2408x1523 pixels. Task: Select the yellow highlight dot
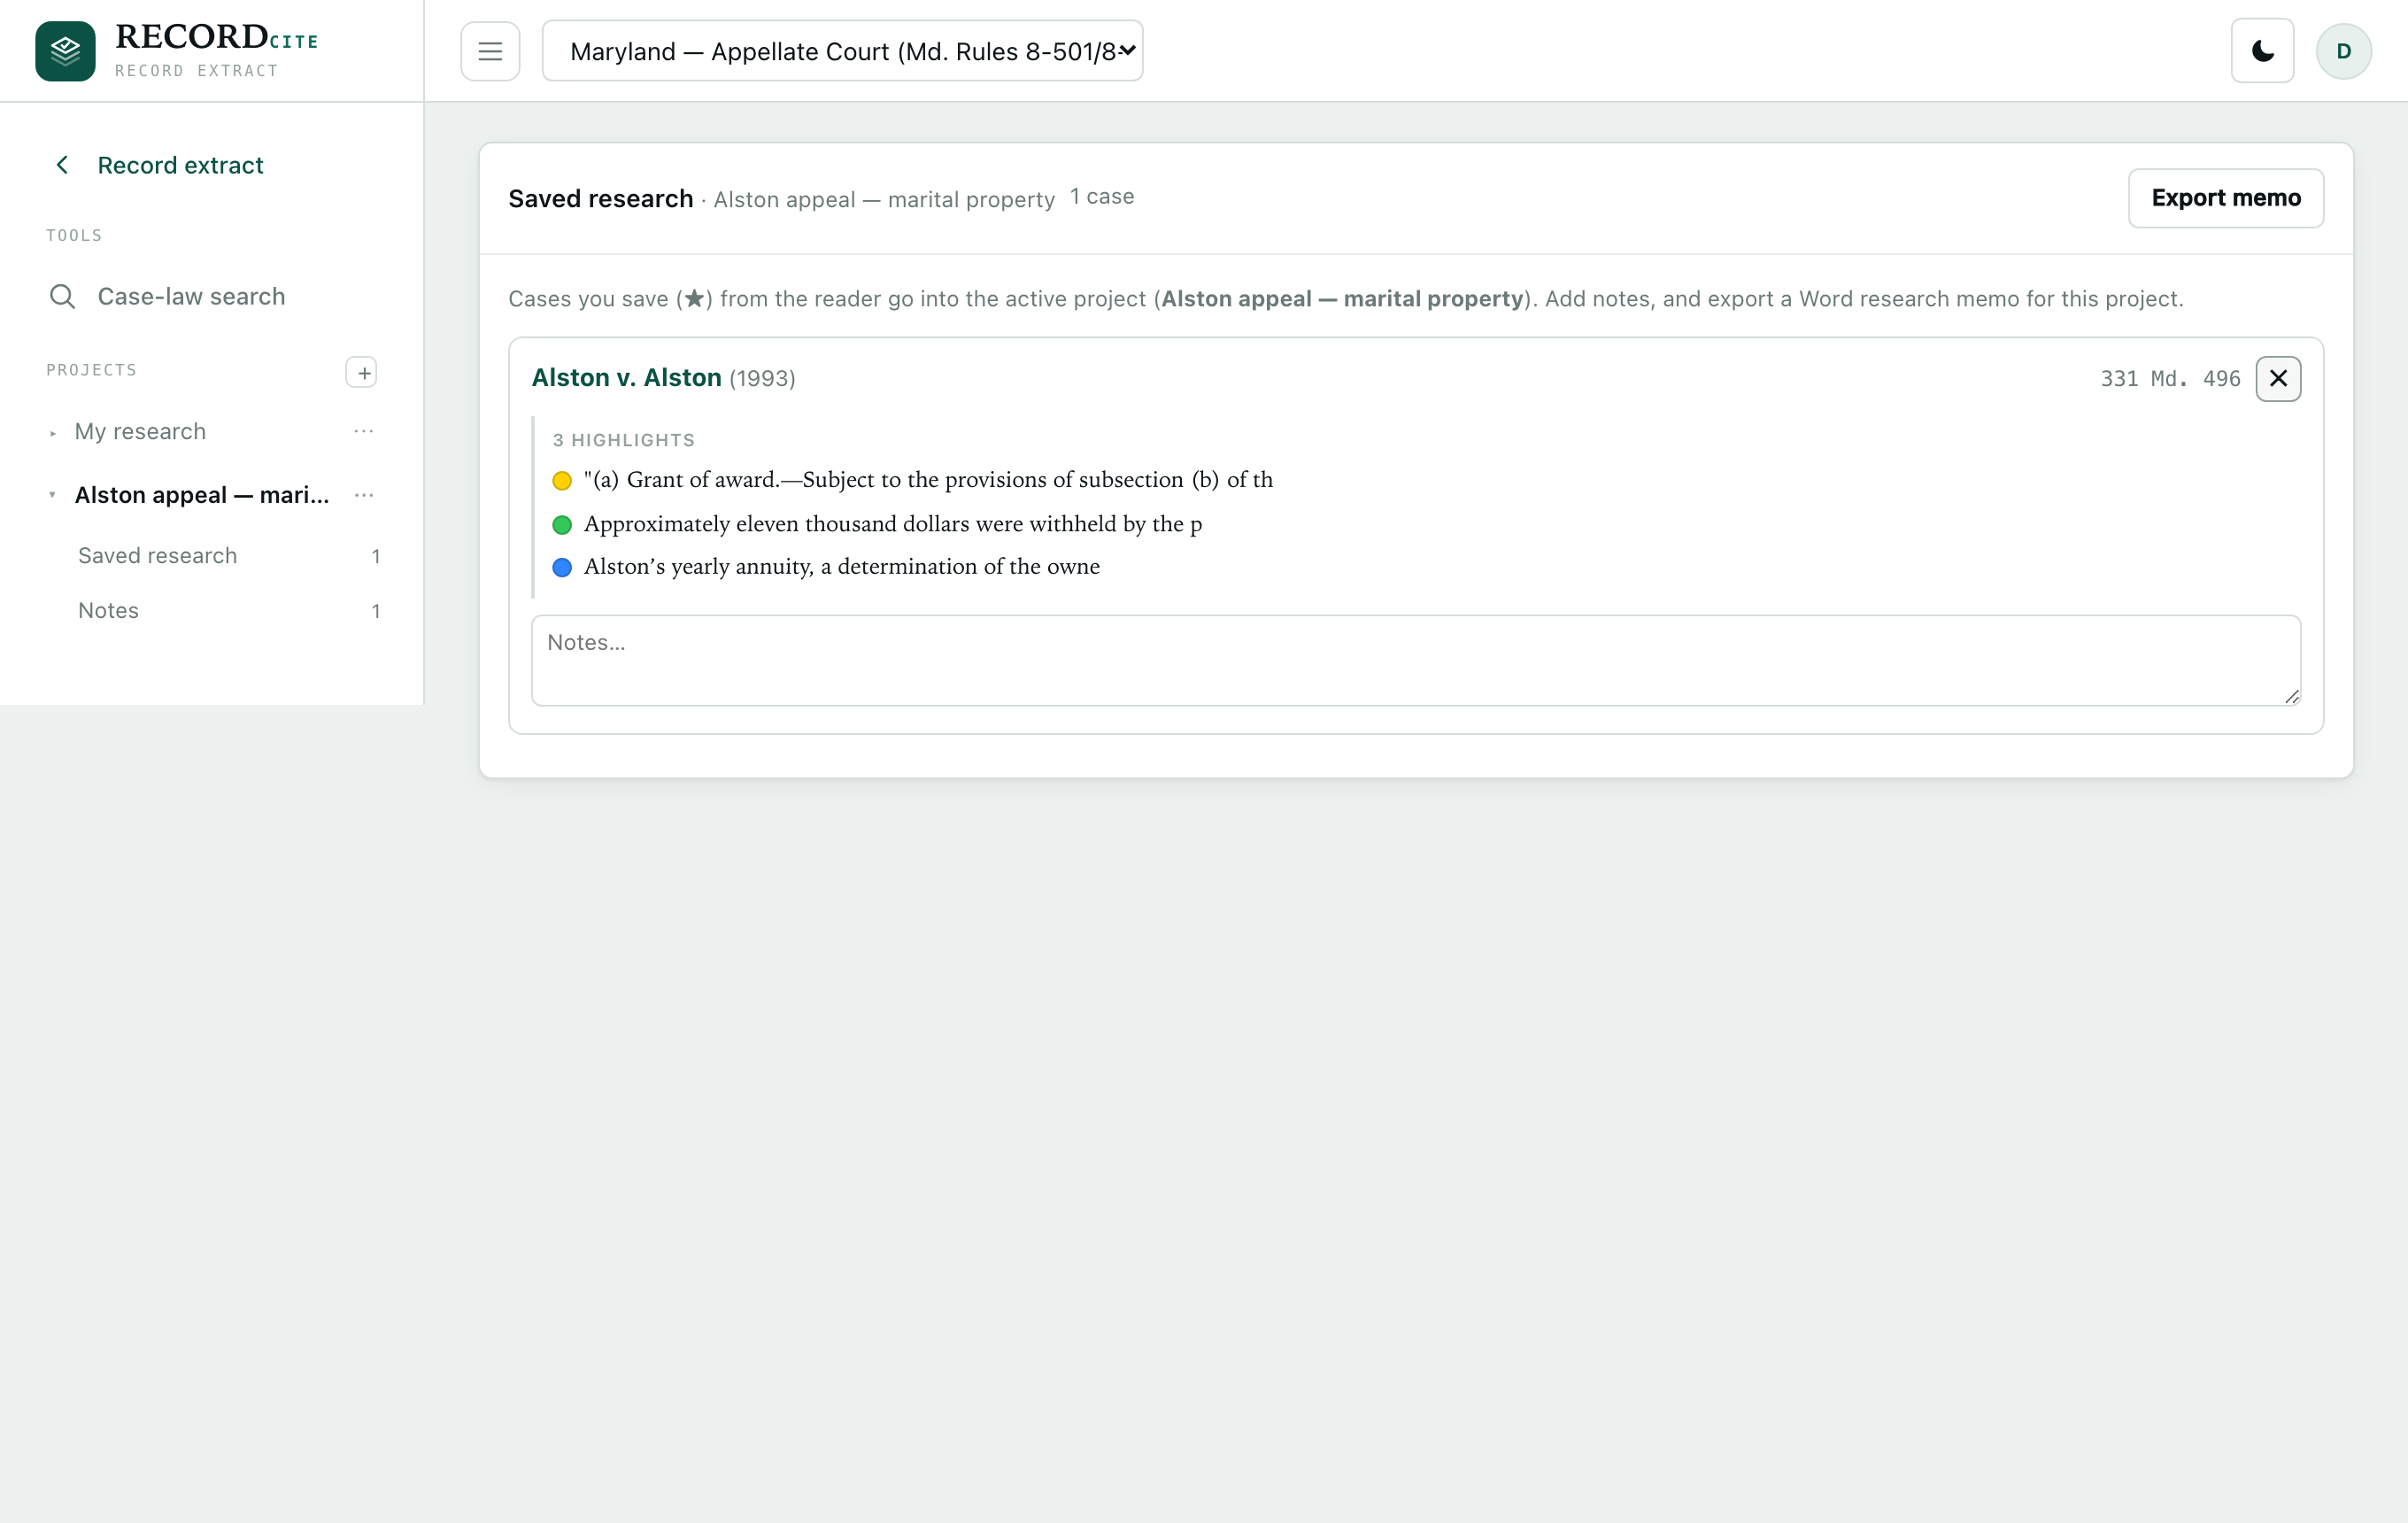562,481
